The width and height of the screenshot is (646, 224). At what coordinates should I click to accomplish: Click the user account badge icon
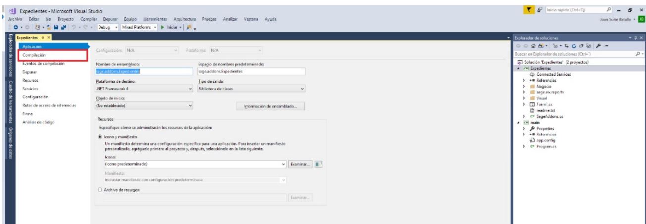pyautogui.click(x=641, y=19)
